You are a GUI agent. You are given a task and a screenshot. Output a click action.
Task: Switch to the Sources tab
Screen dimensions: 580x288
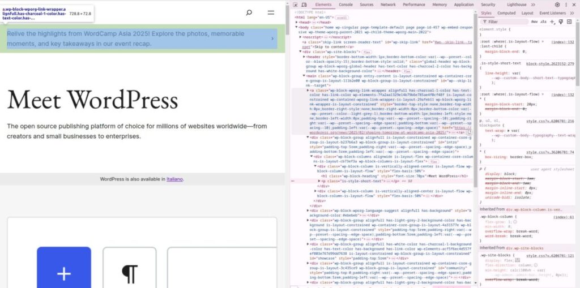[x=366, y=5]
